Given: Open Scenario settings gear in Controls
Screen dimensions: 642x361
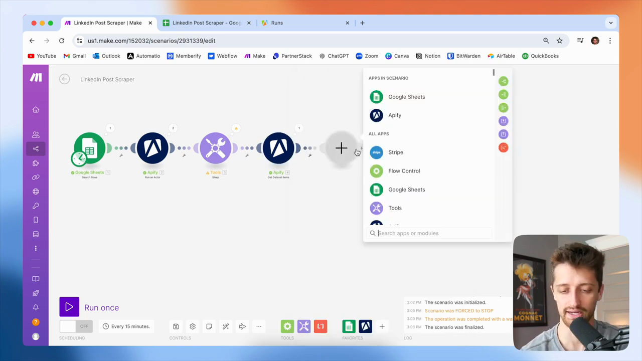Looking at the screenshot, I should pos(193,326).
